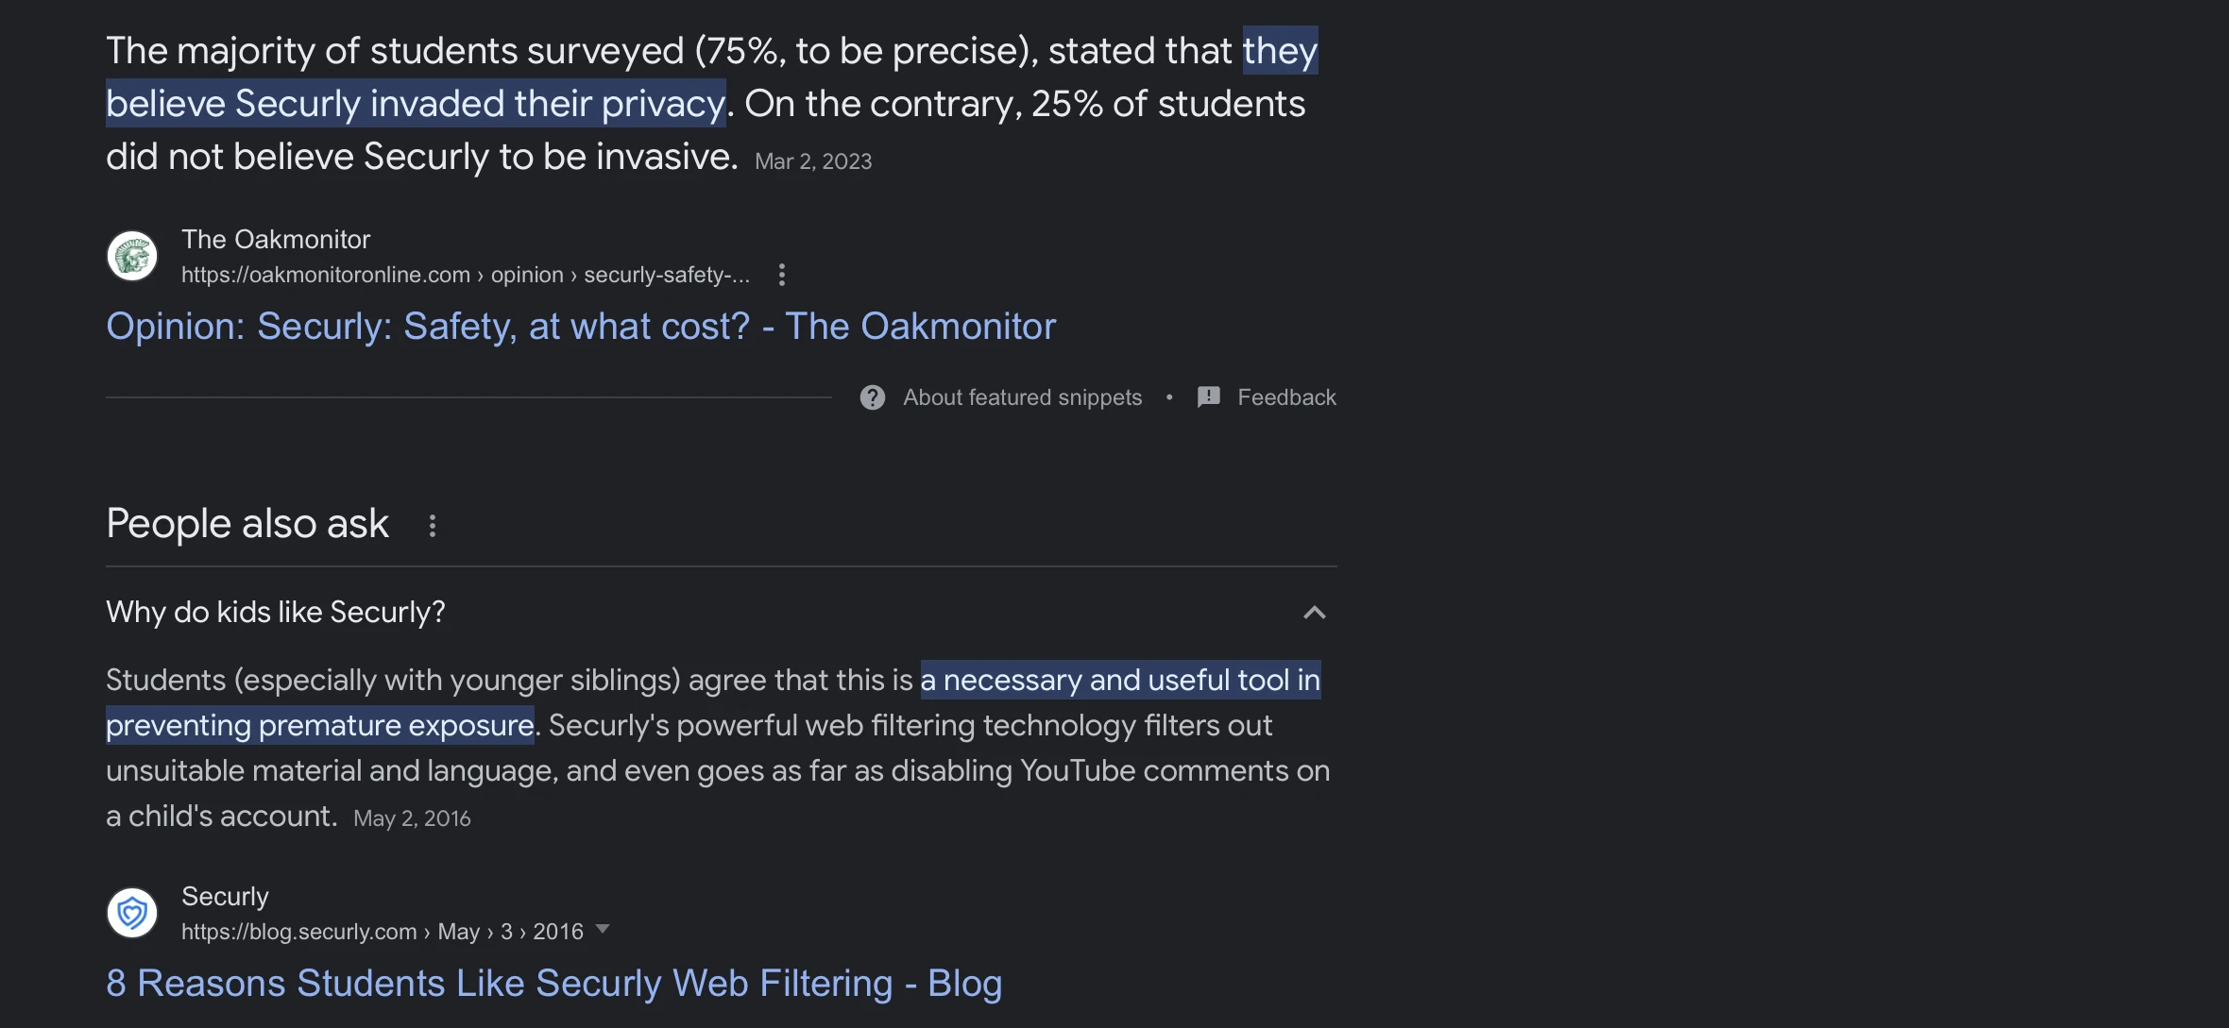Collapse the "Why do kids like Securly?" question

(276, 613)
